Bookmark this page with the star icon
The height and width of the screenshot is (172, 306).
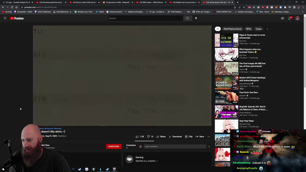tap(244, 7)
